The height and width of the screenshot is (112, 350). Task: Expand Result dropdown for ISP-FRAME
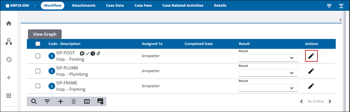(x=268, y=88)
